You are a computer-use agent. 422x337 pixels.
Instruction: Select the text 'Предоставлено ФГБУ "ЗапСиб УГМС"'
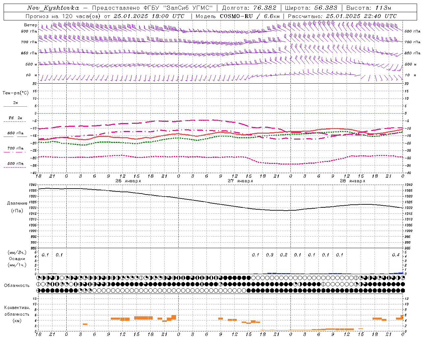point(152,8)
